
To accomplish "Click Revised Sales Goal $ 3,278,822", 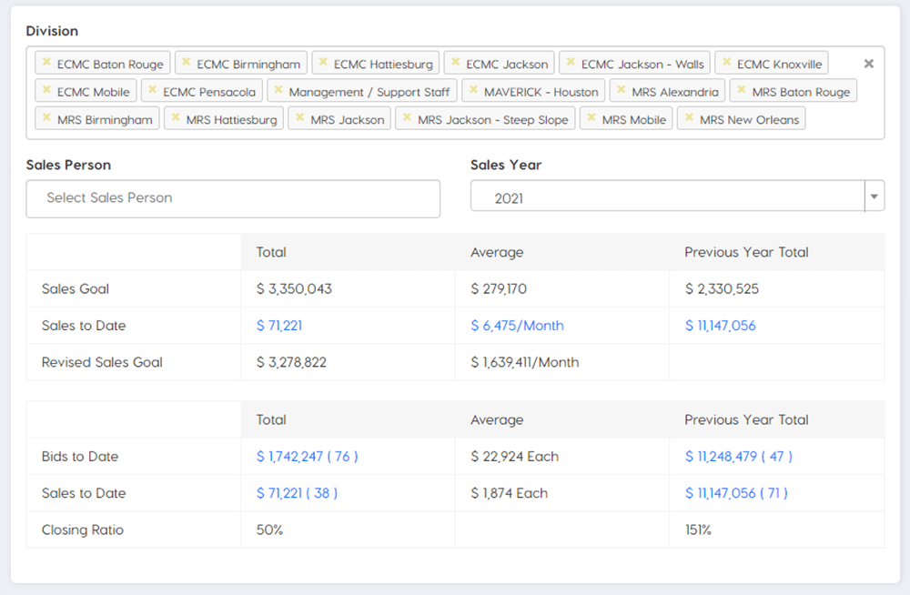I will (291, 362).
